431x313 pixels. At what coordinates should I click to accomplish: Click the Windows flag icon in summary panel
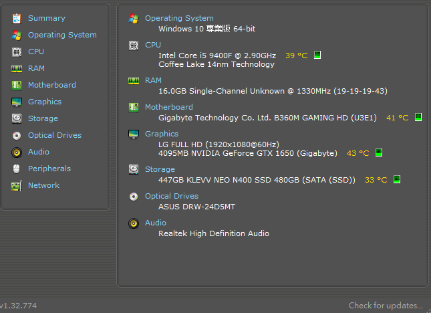pyautogui.click(x=134, y=19)
